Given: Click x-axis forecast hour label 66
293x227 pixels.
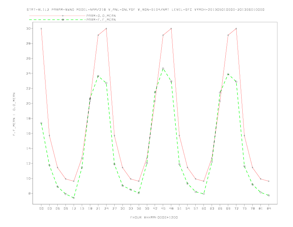Looking at the screenshot, I should pyautogui.click(x=220, y=208).
